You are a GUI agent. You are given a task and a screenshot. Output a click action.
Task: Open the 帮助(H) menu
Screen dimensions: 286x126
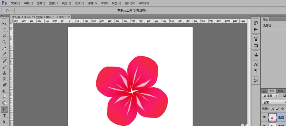click(144, 3)
